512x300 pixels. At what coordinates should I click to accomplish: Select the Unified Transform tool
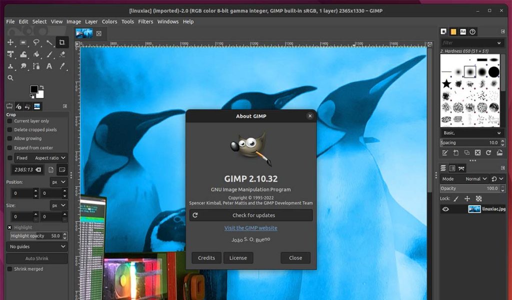(10, 54)
